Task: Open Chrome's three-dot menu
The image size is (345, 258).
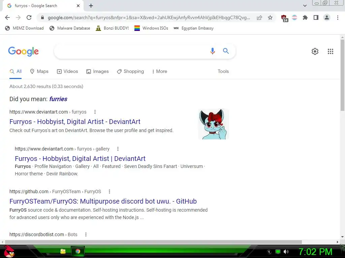Action: coord(338,17)
